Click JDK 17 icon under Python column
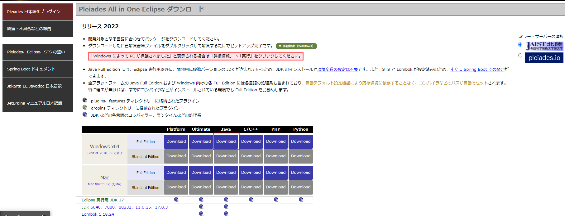The height and width of the screenshot is (216, 565). coord(301,199)
